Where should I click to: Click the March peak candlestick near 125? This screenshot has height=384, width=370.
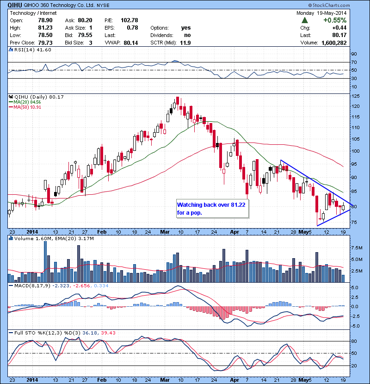click(x=178, y=101)
